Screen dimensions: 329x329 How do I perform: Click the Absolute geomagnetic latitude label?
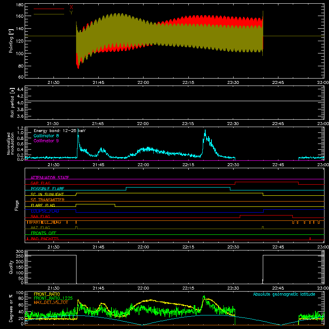(x=284, y=294)
